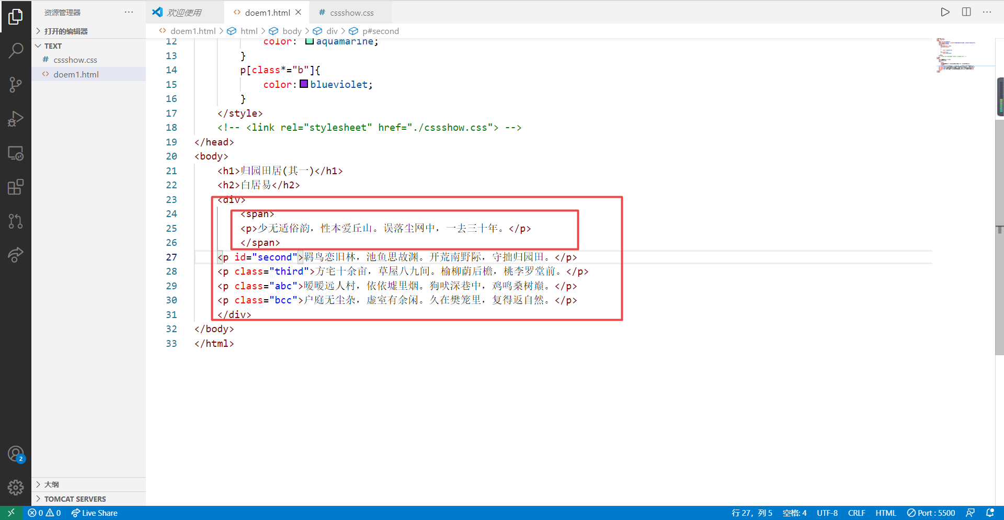Open the errors and warnings count

click(44, 513)
